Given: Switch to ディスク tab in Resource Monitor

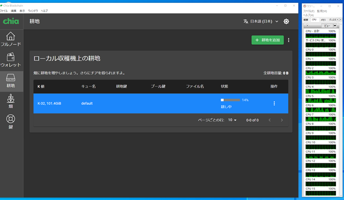Looking at the screenshot, I should (332, 20).
